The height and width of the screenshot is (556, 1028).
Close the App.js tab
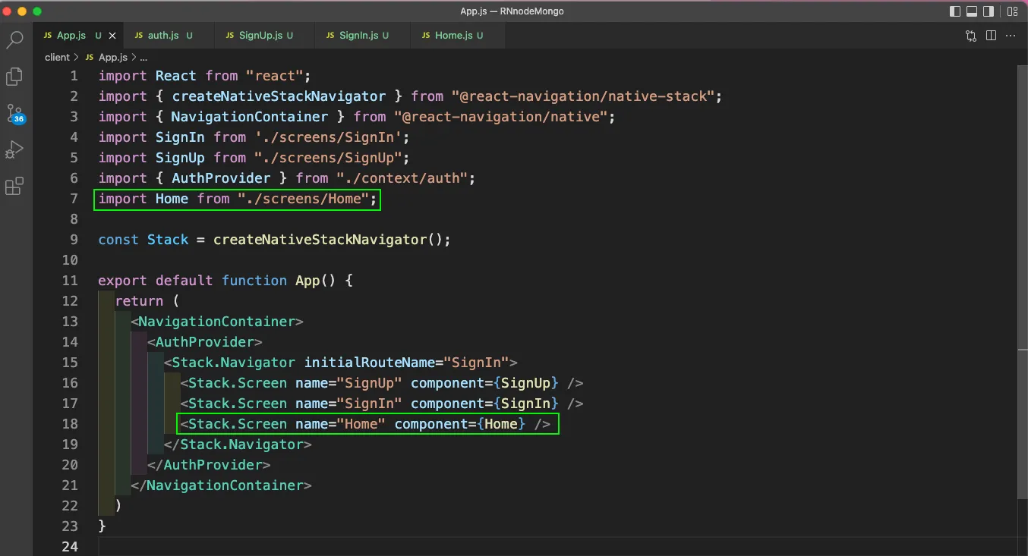coord(114,36)
